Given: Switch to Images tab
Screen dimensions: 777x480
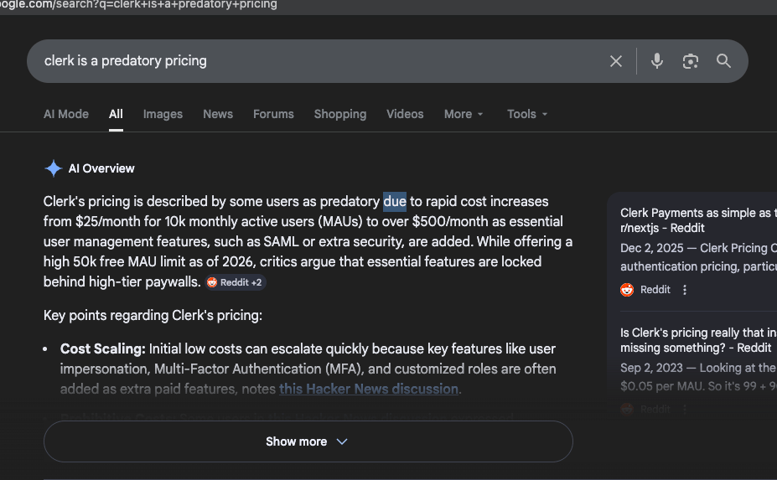Looking at the screenshot, I should (x=163, y=114).
